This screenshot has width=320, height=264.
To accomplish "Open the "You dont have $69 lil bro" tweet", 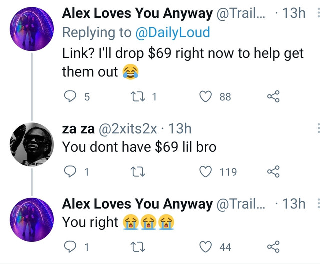I will click(x=139, y=147).
